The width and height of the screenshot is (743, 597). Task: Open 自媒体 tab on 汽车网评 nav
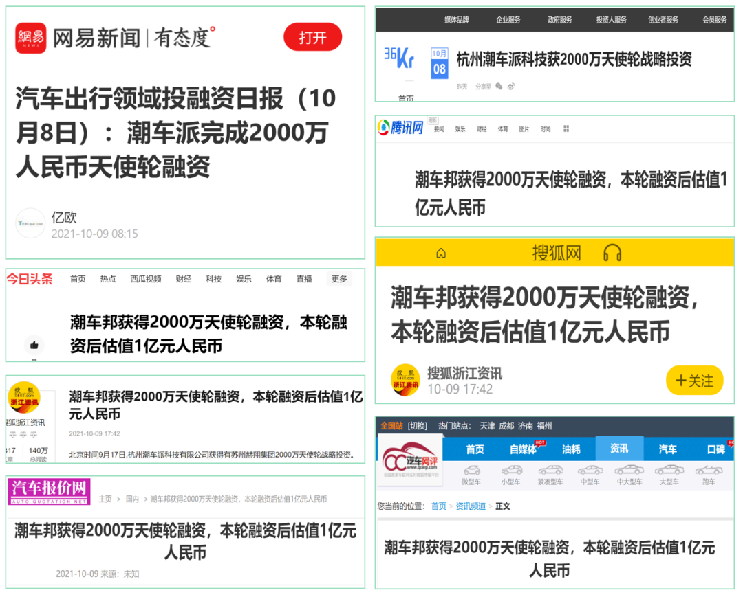coord(523,449)
